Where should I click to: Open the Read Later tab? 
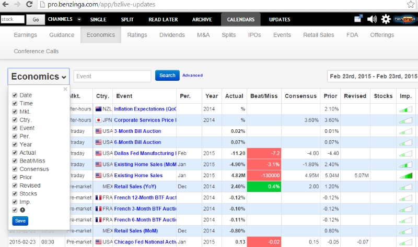(163, 19)
